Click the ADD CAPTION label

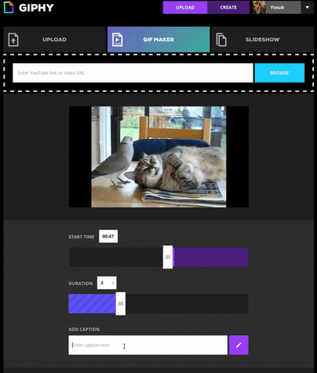point(84,329)
